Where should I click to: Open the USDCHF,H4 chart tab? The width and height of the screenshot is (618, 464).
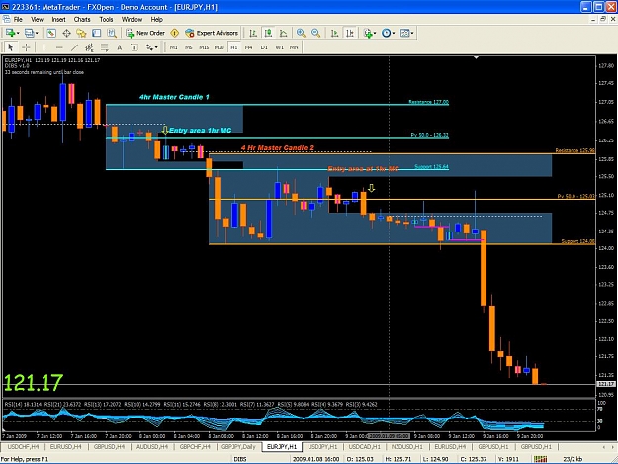coord(24,446)
